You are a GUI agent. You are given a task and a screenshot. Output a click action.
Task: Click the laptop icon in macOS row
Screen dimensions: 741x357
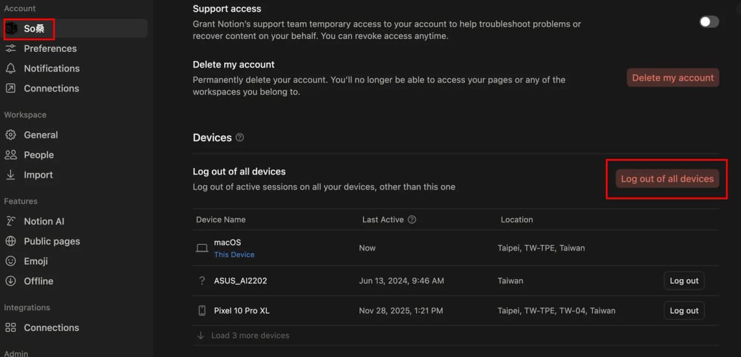tap(202, 248)
